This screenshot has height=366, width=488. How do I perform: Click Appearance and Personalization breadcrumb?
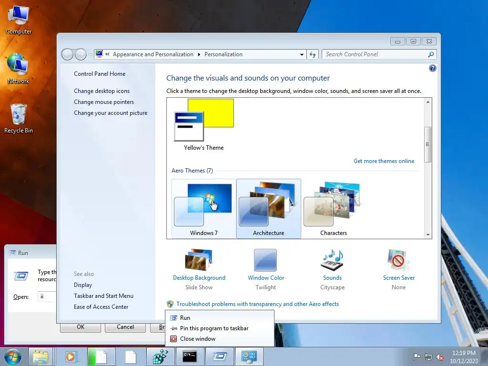tap(153, 54)
